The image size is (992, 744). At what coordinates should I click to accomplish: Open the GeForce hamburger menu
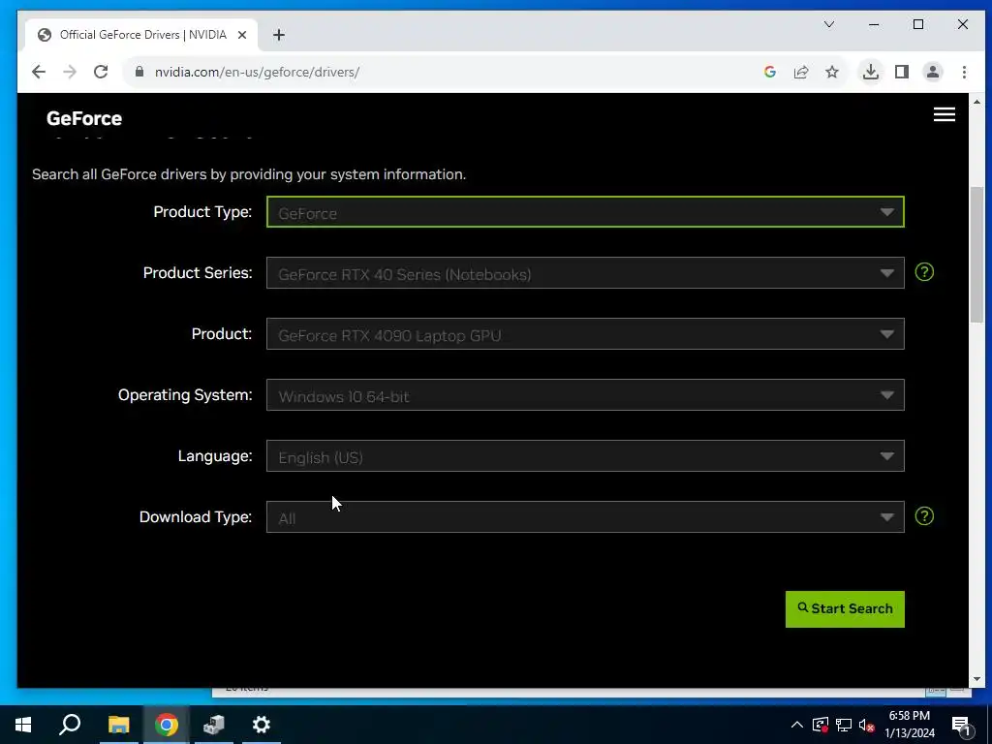tap(944, 114)
